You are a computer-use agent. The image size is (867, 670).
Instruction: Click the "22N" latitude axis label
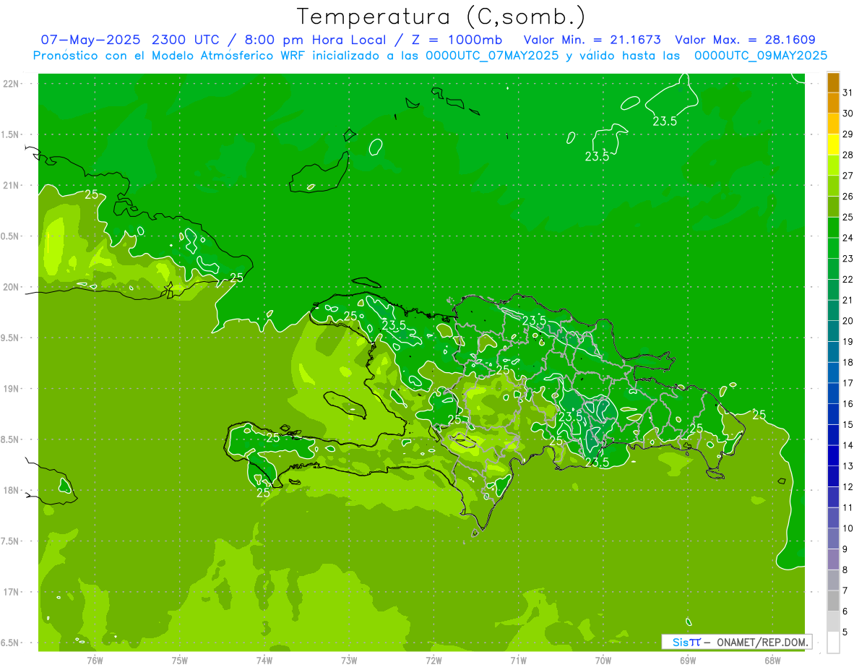click(12, 84)
